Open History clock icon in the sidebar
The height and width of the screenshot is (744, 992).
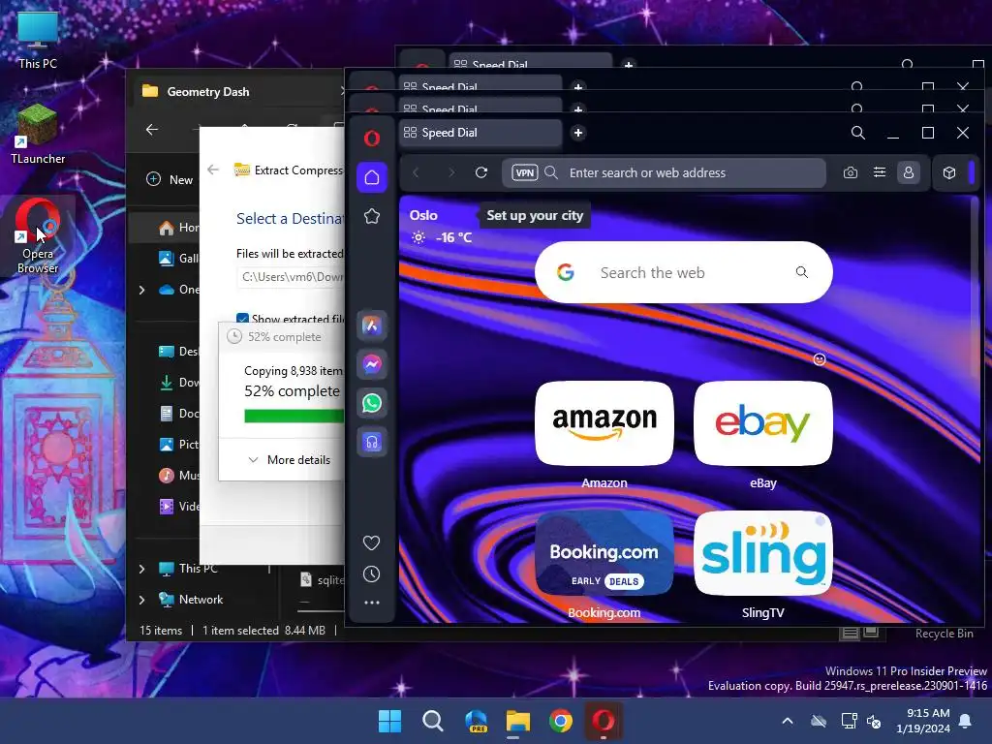372,573
